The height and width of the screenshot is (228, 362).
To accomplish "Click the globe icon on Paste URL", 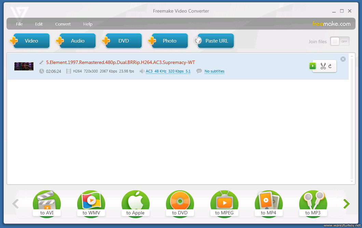I will (x=198, y=40).
